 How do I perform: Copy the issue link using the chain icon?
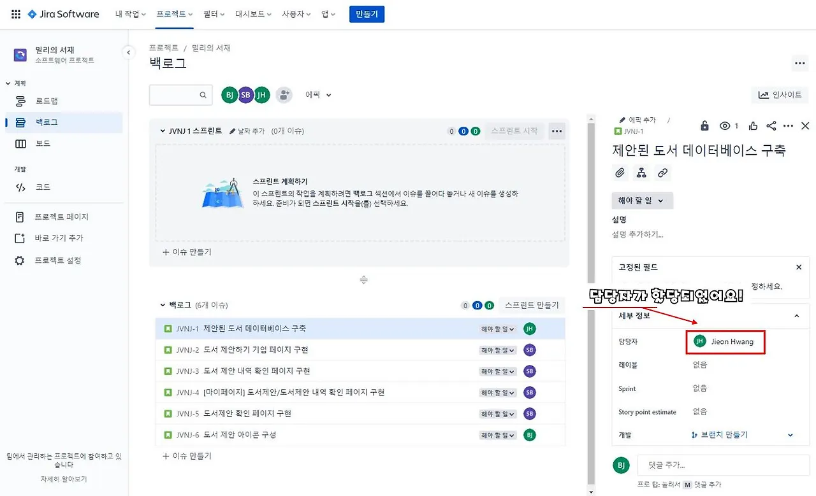(x=663, y=173)
